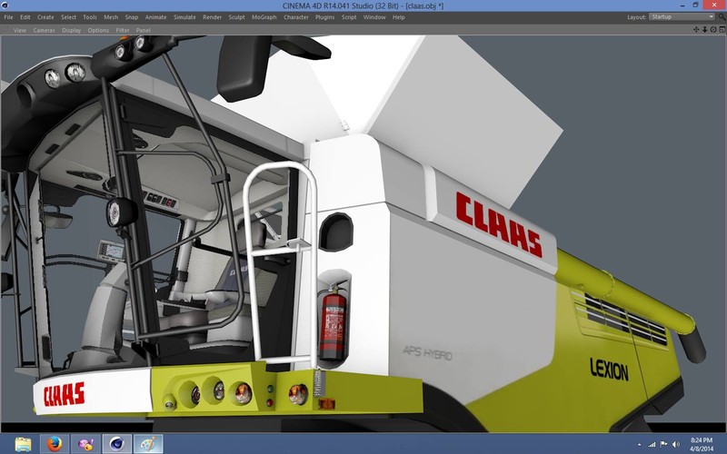Click the search magnifier icon beside Layout
This screenshot has height=454, width=727.
(x=722, y=17)
